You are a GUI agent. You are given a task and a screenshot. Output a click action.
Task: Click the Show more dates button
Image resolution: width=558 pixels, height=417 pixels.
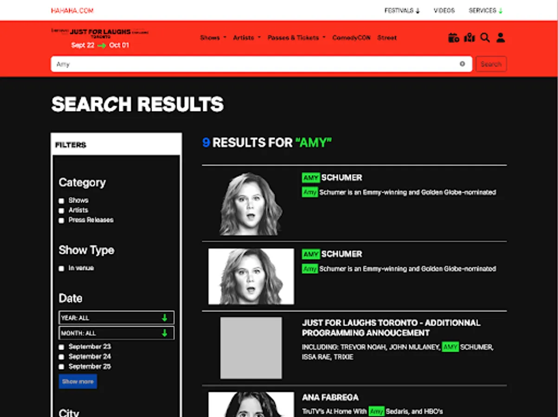78,381
